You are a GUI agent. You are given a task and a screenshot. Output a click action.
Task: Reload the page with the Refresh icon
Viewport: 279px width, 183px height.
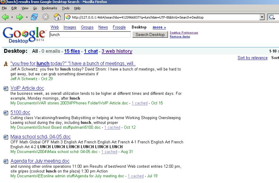point(34,17)
